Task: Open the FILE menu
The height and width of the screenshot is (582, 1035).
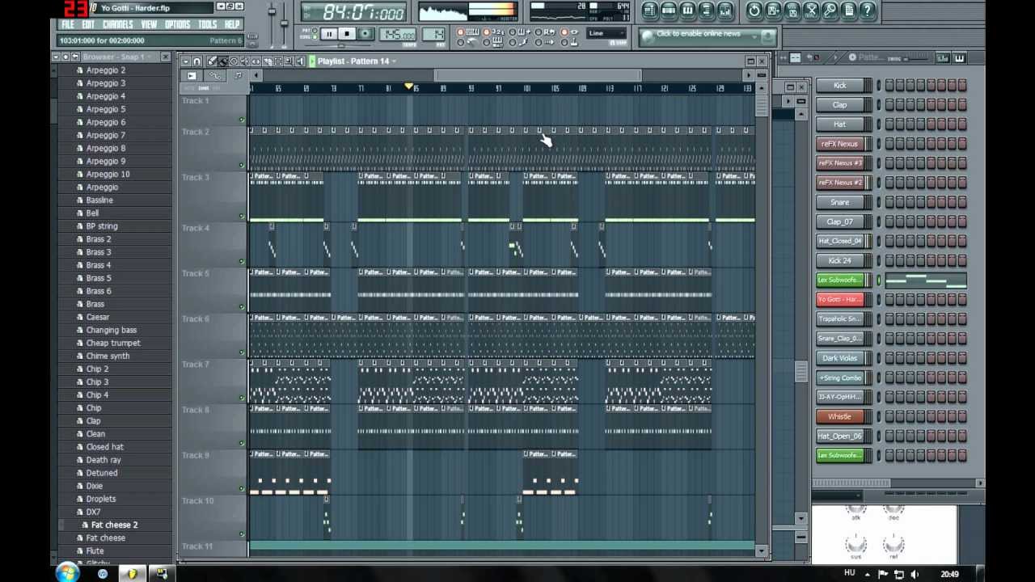Action: tap(68, 24)
